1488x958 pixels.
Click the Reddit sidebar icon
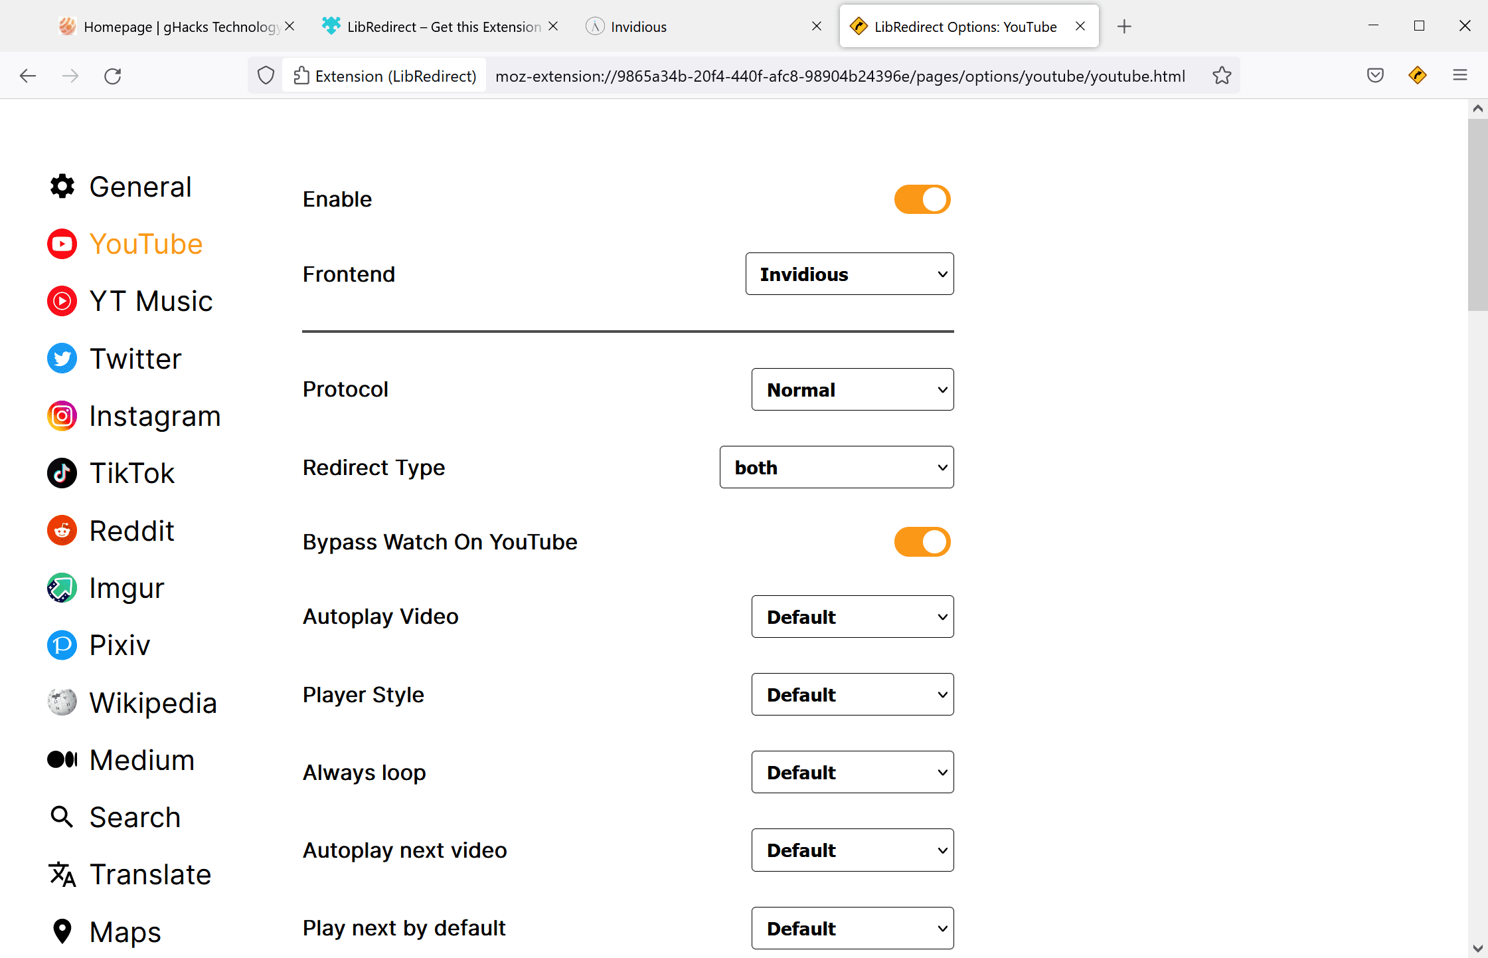[x=60, y=531]
